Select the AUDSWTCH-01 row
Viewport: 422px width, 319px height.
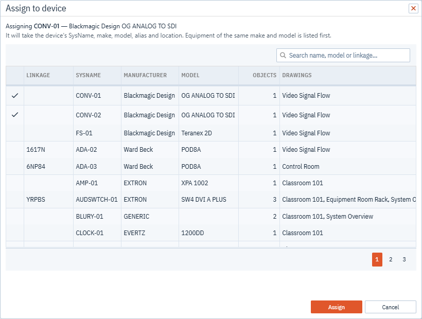(211, 200)
